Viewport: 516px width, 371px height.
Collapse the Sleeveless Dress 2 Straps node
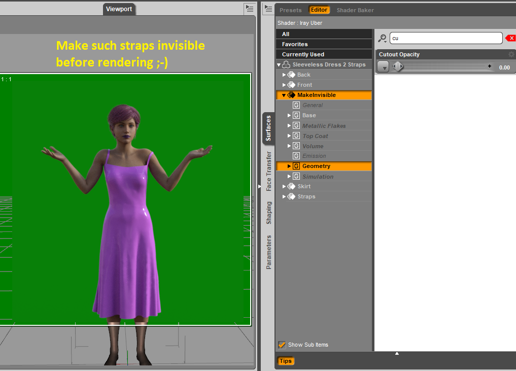(x=279, y=65)
